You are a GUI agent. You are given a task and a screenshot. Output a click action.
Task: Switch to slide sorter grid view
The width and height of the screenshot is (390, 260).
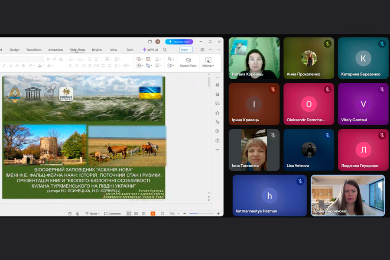pos(136,214)
